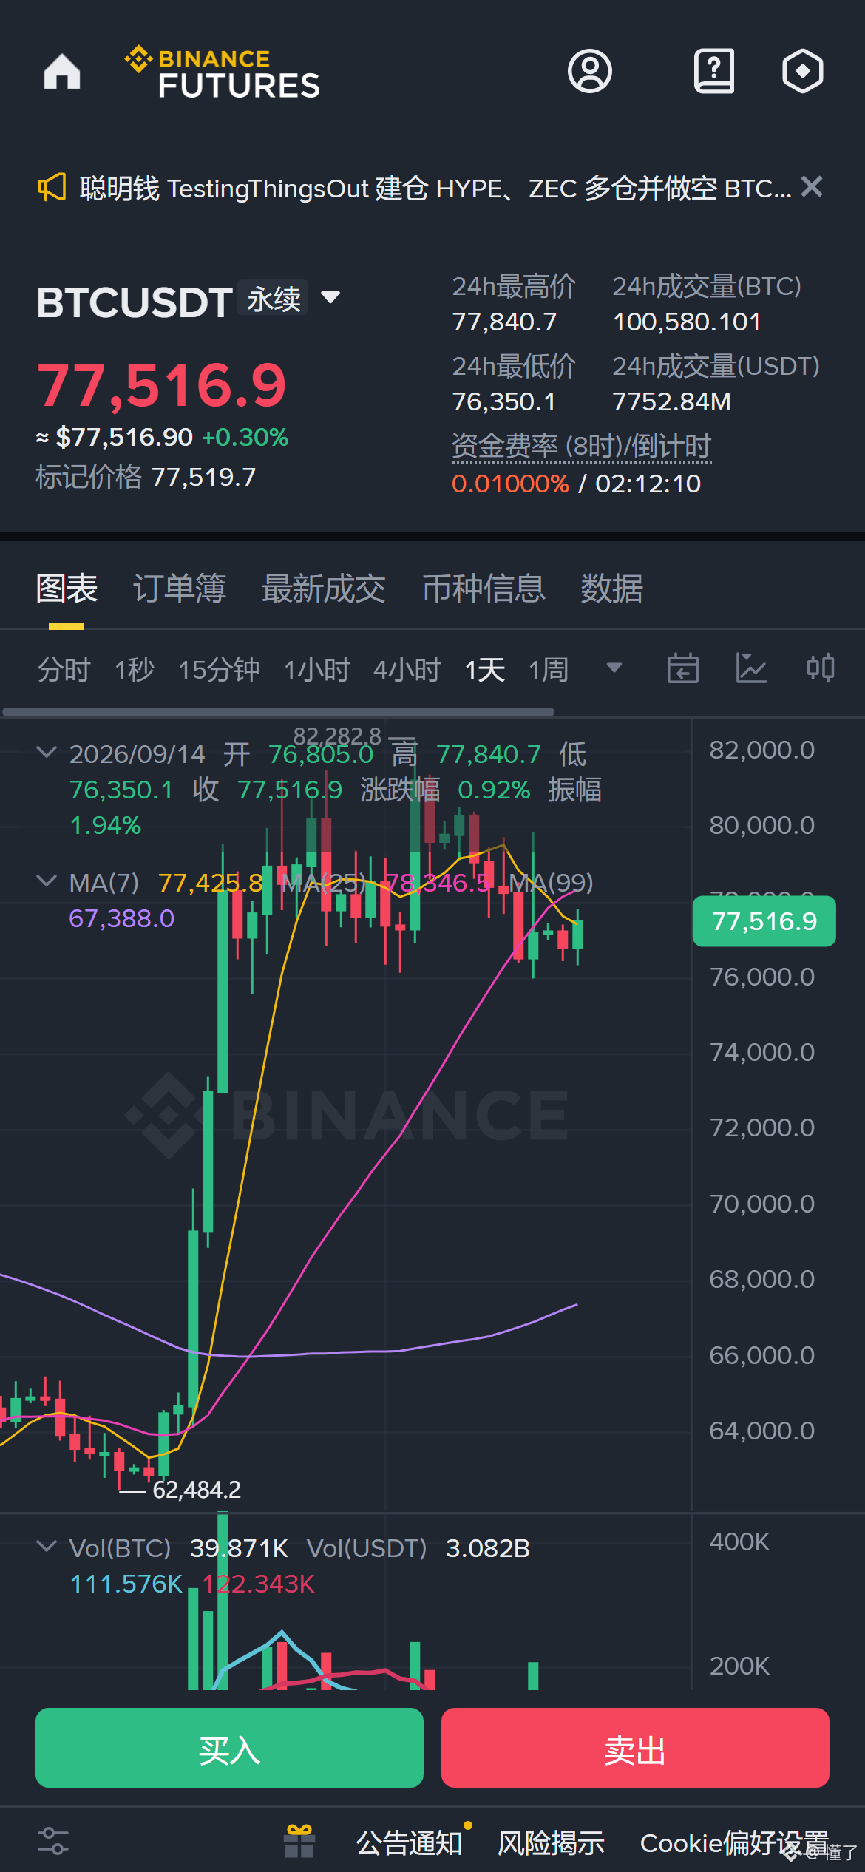Viewport: 865px width, 1872px height.
Task: Dismiss the smart money announcement banner
Action: [x=812, y=187]
